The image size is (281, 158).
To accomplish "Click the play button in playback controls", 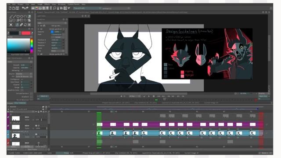I will (x=149, y=96).
